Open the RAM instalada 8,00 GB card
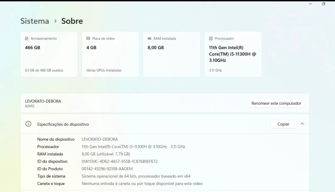The image size is (335, 192). click(x=172, y=54)
